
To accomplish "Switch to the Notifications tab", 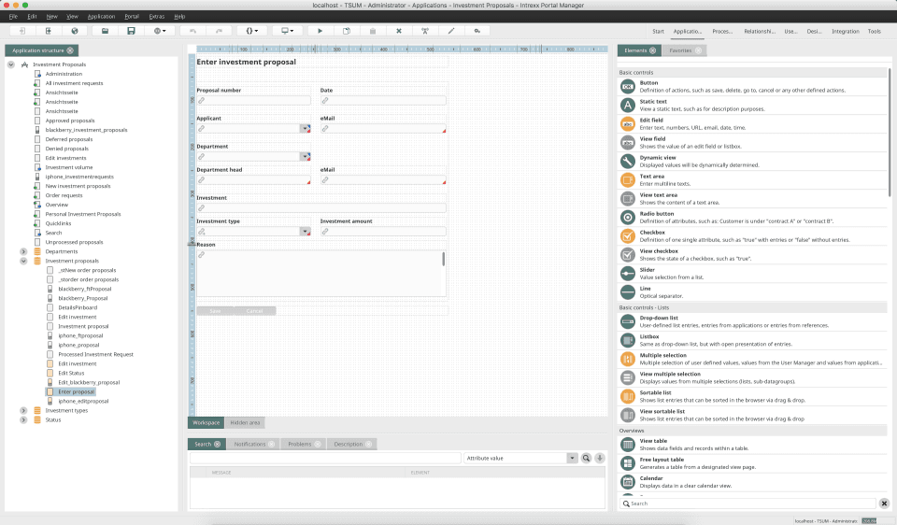I will tap(253, 444).
